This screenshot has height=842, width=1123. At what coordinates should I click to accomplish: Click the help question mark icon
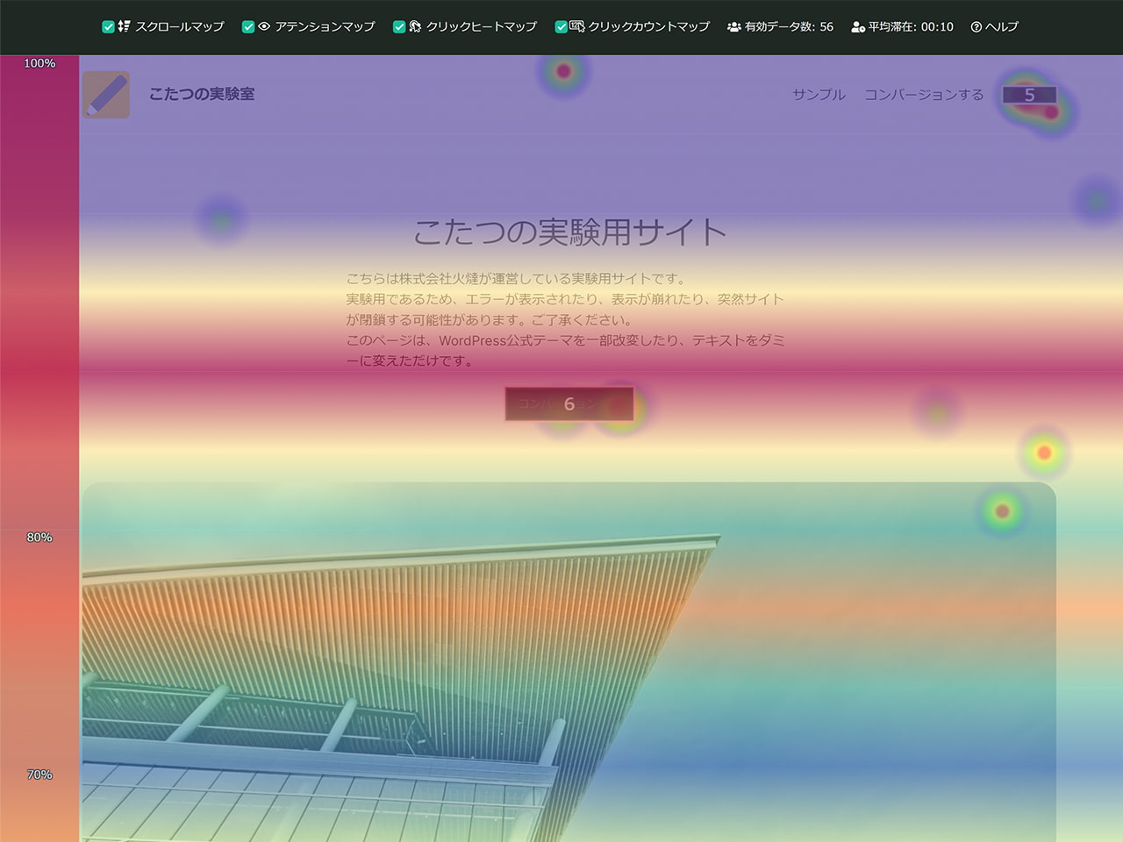click(x=976, y=27)
